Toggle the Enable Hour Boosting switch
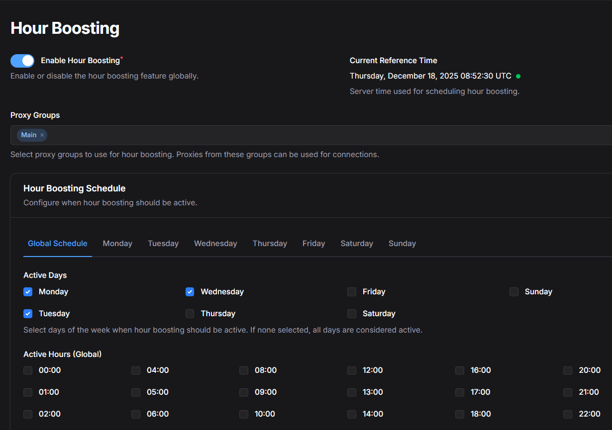This screenshot has width=612, height=430. click(22, 61)
